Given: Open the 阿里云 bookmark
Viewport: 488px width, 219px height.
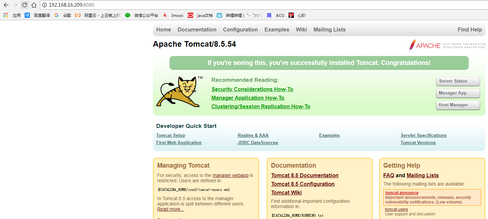Looking at the screenshot, I should click(98, 15).
